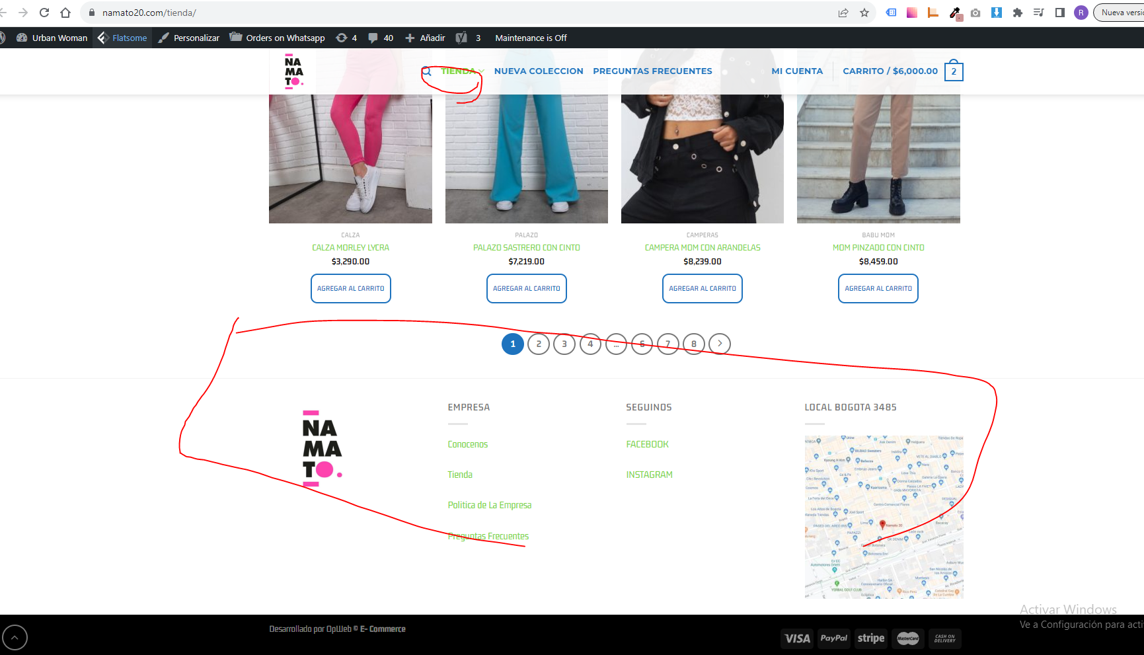1144x655 pixels.
Task: Go to pagination page 2
Action: click(539, 344)
